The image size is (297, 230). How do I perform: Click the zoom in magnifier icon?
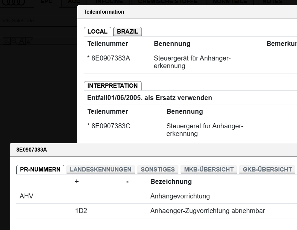(x=6, y=41)
